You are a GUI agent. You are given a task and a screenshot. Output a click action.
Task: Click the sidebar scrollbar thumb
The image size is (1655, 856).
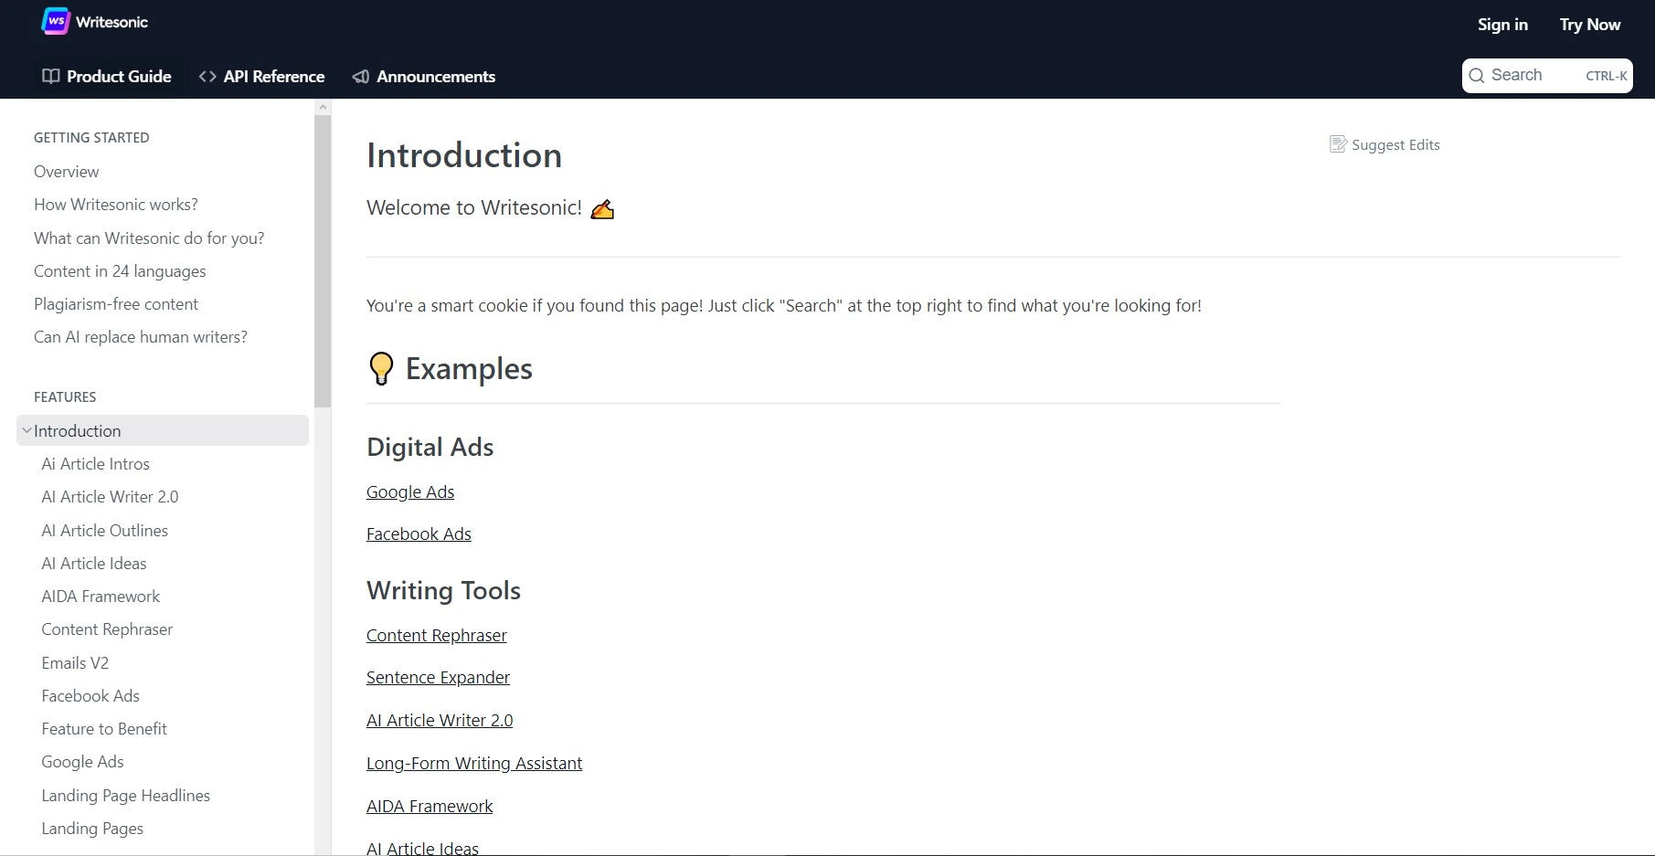(323, 261)
